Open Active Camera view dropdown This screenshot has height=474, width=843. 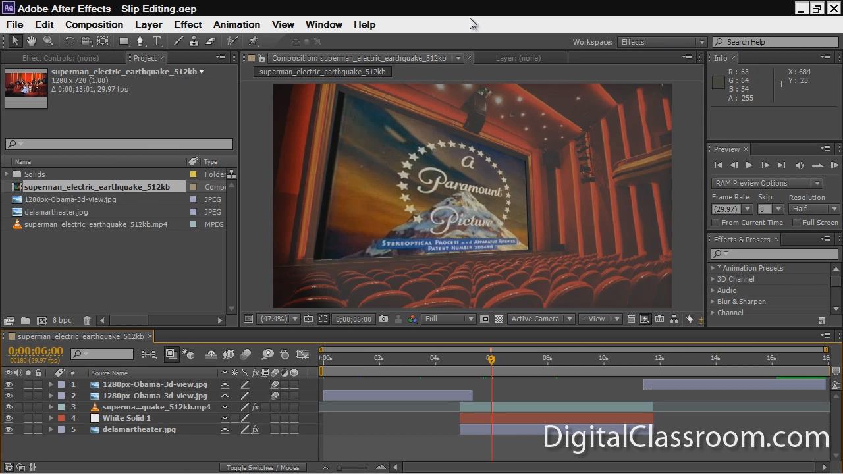540,319
